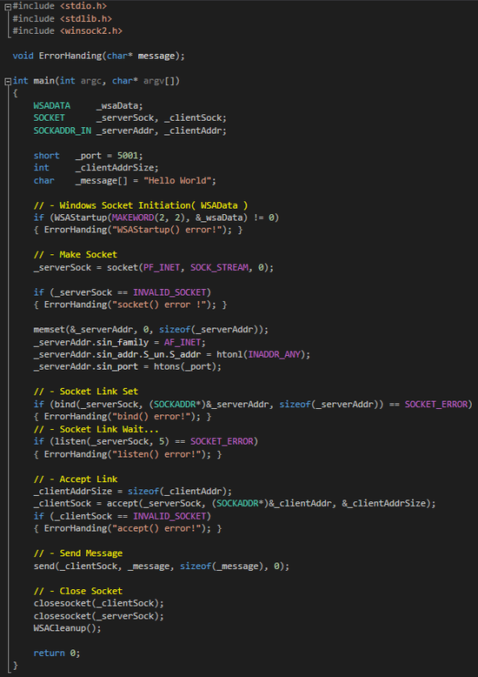Click the AF_INET constant
This screenshot has width=478, height=677.
(183, 342)
